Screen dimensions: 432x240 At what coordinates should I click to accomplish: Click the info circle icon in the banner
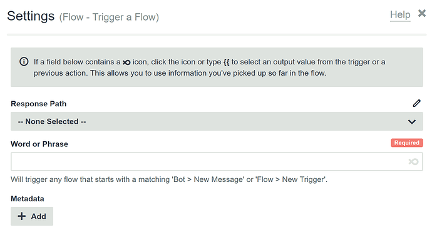(24, 62)
